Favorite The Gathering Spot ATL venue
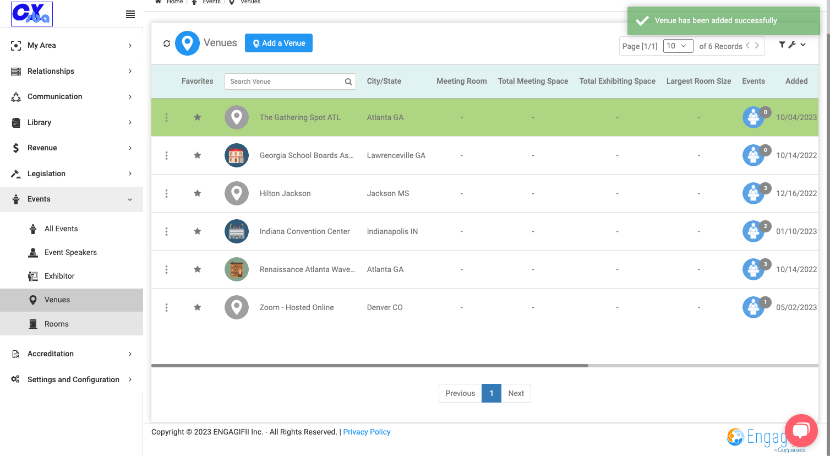The width and height of the screenshot is (830, 456). [197, 117]
